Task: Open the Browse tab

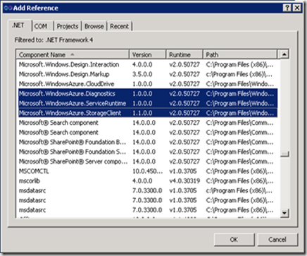Action: tap(94, 26)
